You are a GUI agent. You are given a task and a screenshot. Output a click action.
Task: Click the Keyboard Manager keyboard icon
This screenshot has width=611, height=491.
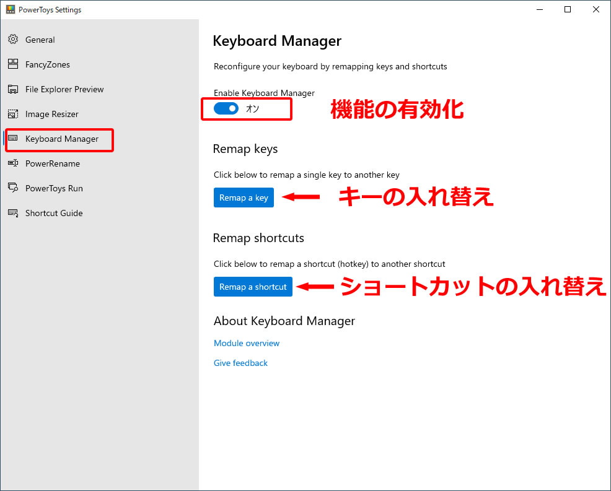[13, 138]
